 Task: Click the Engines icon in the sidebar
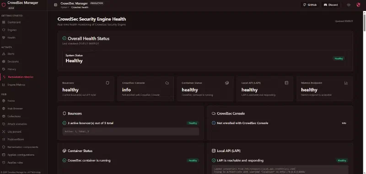(x=4, y=30)
